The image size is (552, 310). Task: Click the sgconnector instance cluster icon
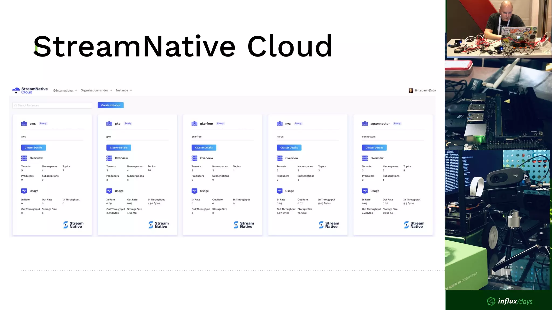pyautogui.click(x=365, y=124)
